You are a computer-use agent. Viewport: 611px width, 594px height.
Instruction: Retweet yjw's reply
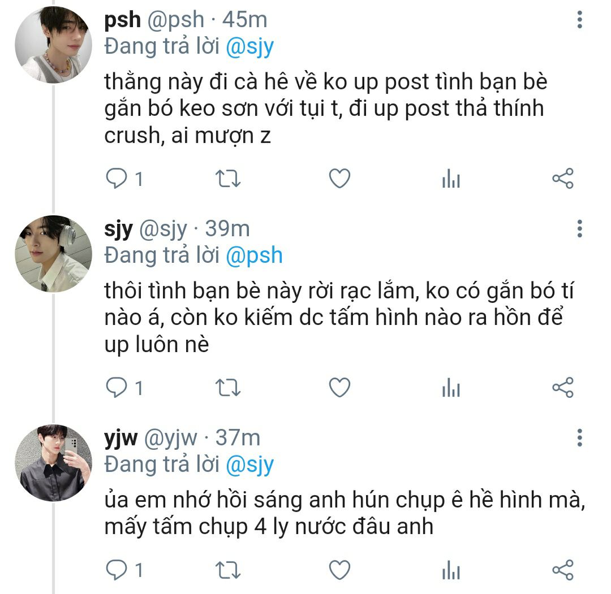[229, 570]
